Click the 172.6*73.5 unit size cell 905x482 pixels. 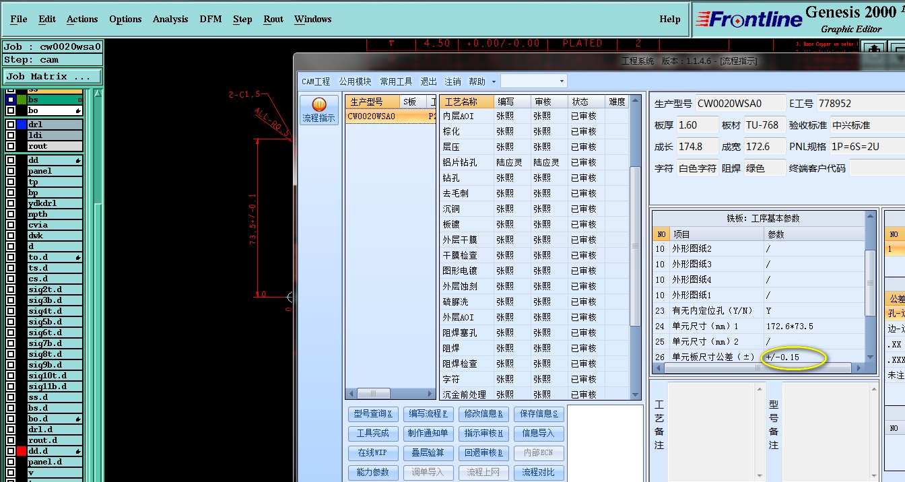pos(813,326)
